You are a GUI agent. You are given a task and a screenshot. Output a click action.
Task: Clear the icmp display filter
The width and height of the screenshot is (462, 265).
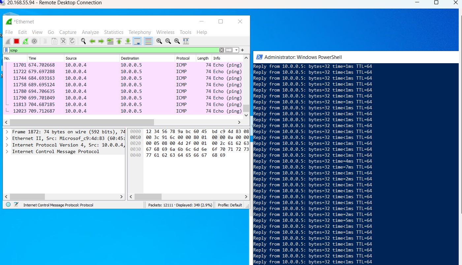tap(221, 50)
